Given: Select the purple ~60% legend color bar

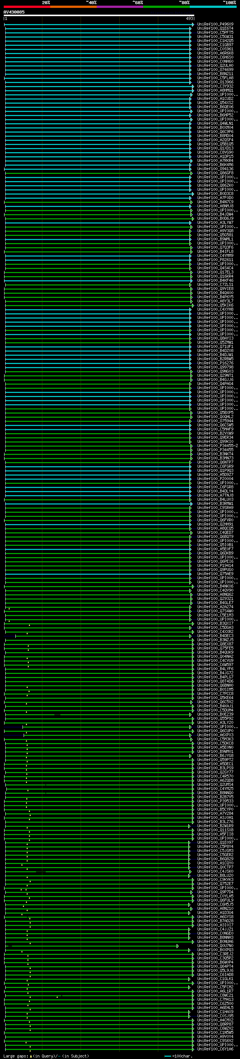Looking at the screenshot, I should [x=120, y=7].
